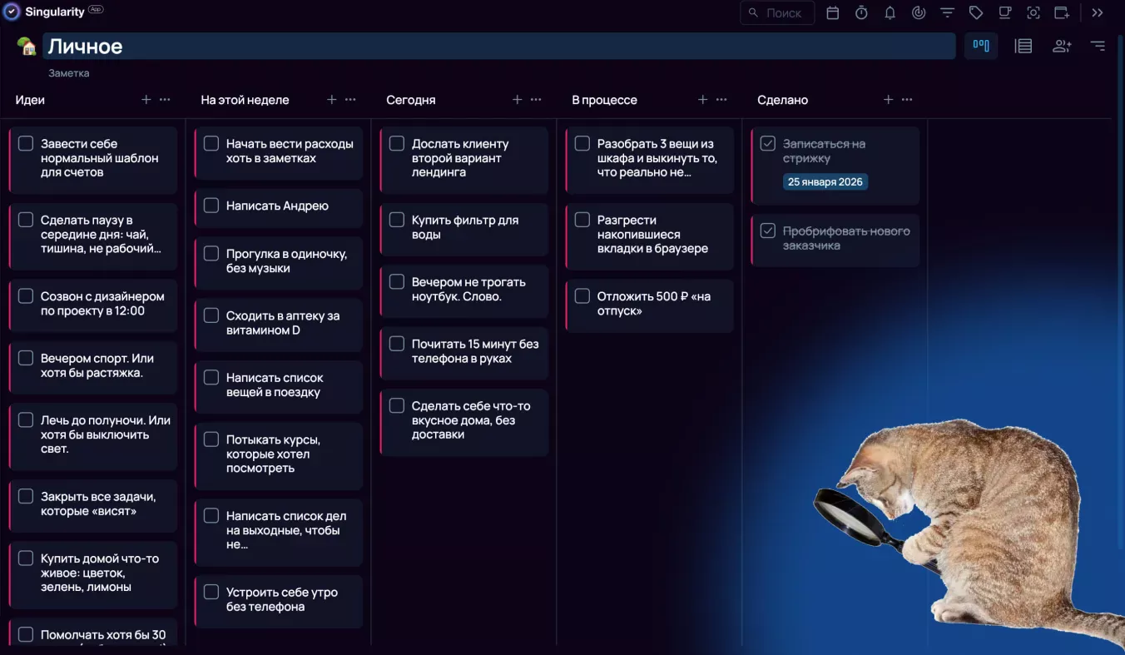Open sorting options beside add people icon
Screen dimensions: 1125x655
(x=1098, y=46)
